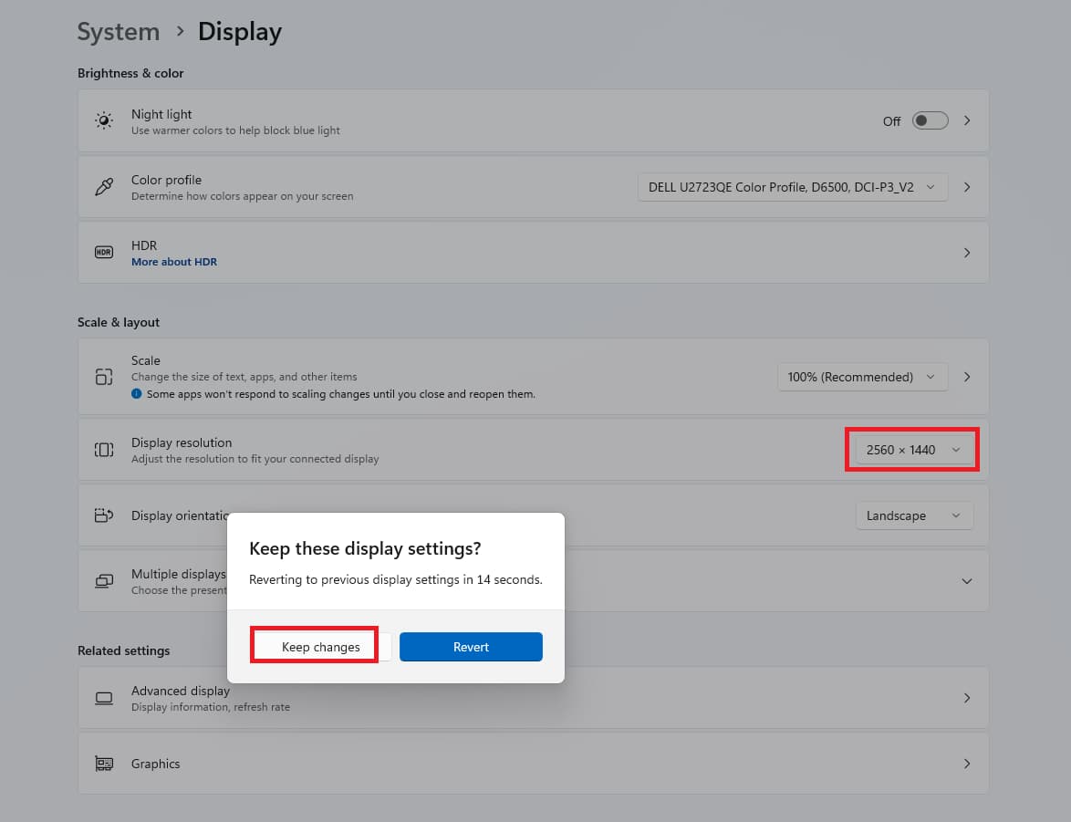This screenshot has width=1071, height=822.
Task: Click the Night light sun icon
Action: click(x=104, y=121)
